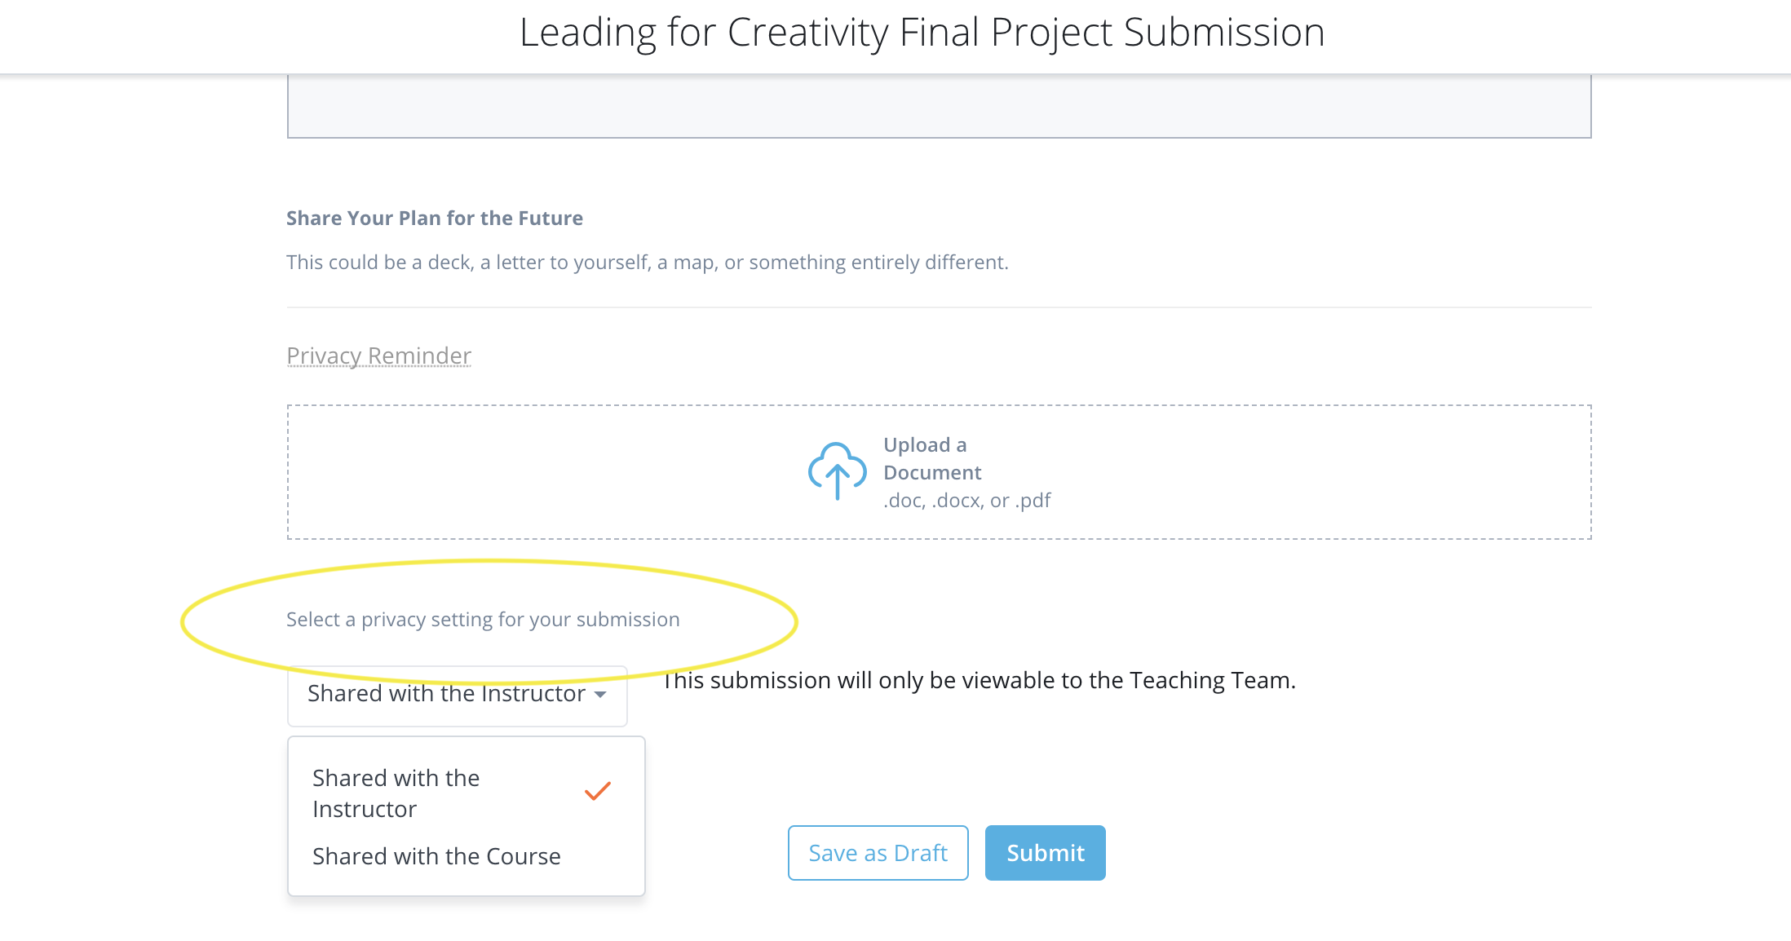
Task: Click the Teaching Team visibility message
Action: [979, 680]
